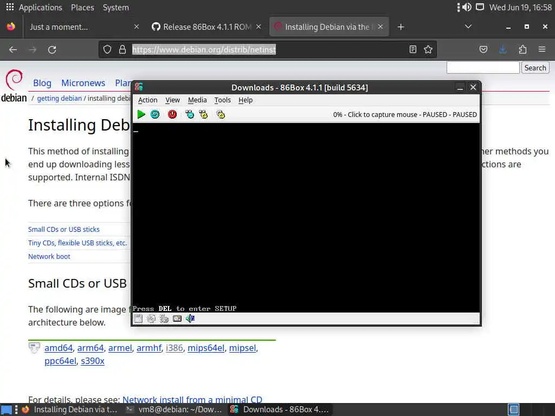The height and width of the screenshot is (416, 555).
Task: Click the volume speaker icon in system tray
Action: [x=467, y=7]
